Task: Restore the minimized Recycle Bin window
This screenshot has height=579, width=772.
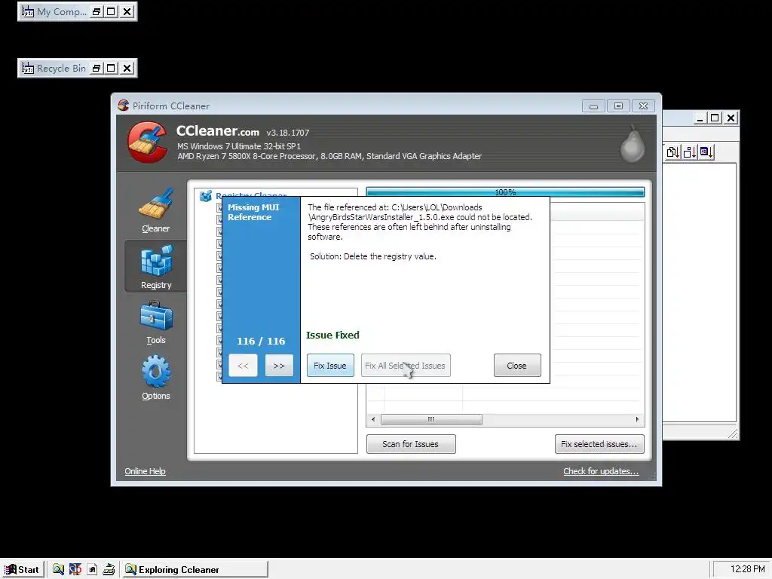Action: [97, 68]
